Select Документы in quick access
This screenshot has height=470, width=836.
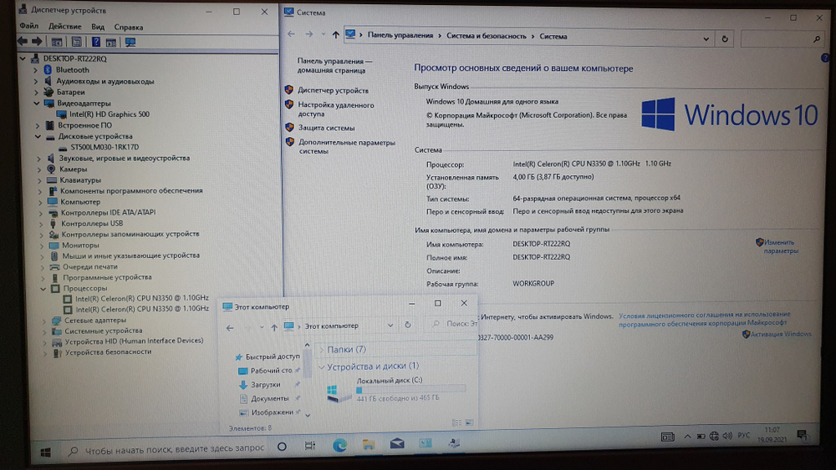click(270, 398)
